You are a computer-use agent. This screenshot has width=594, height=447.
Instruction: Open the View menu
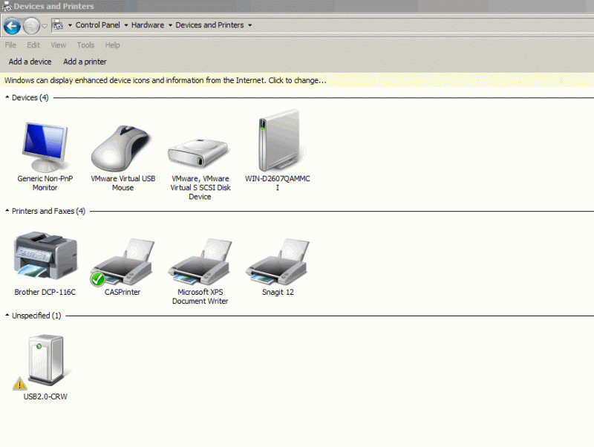click(58, 45)
